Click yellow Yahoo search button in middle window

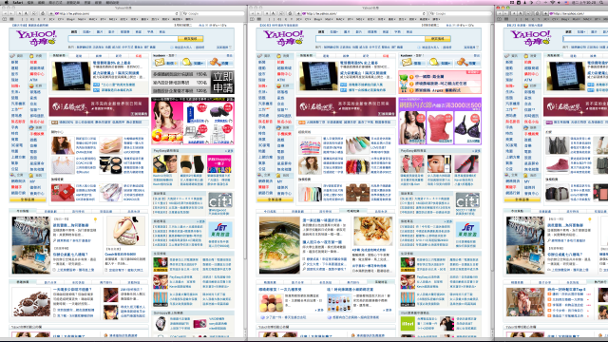(x=438, y=39)
